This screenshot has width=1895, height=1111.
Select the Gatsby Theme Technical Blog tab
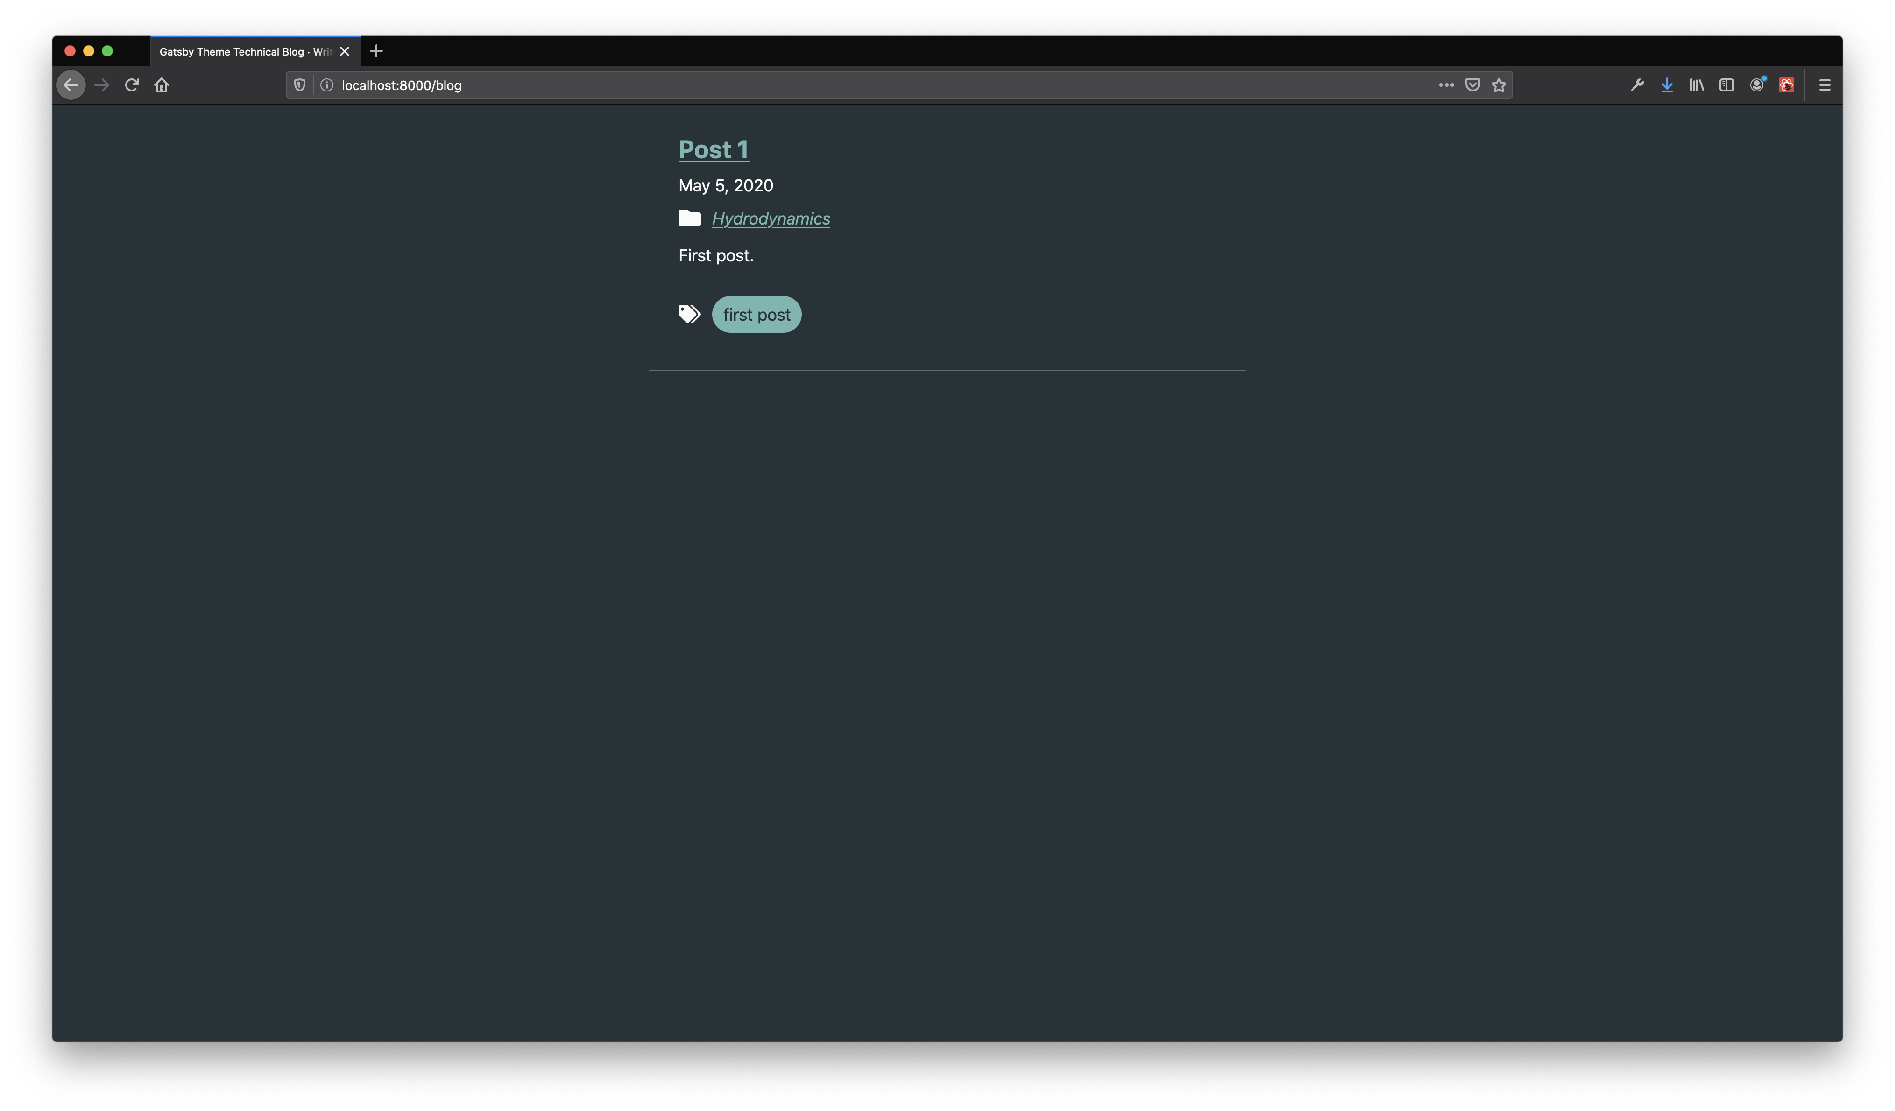[244, 52]
